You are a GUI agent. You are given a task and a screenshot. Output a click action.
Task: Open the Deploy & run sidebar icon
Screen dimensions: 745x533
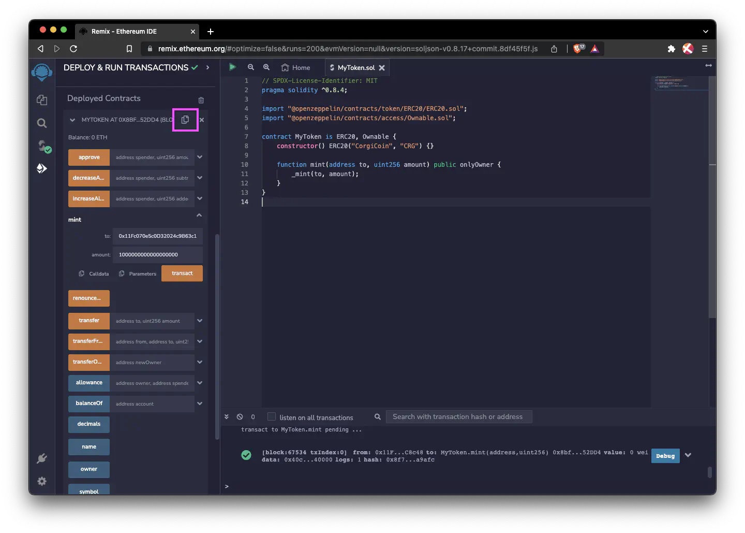coord(42,168)
